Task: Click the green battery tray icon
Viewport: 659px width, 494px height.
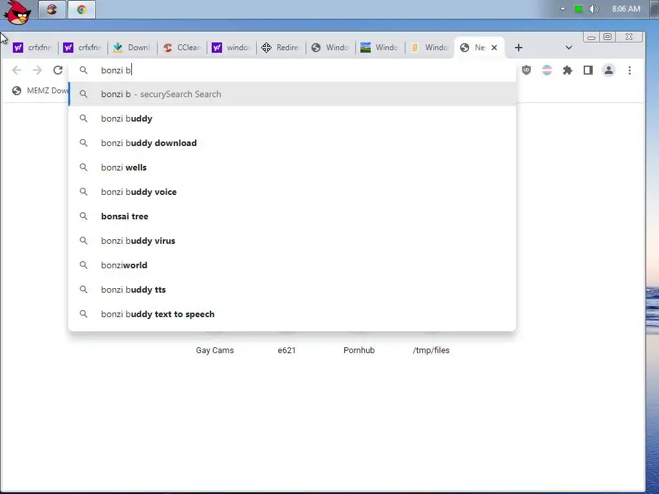Action: point(579,9)
